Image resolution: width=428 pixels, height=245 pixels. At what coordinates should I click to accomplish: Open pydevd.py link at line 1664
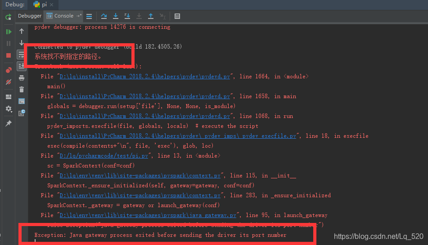[x=144, y=77]
